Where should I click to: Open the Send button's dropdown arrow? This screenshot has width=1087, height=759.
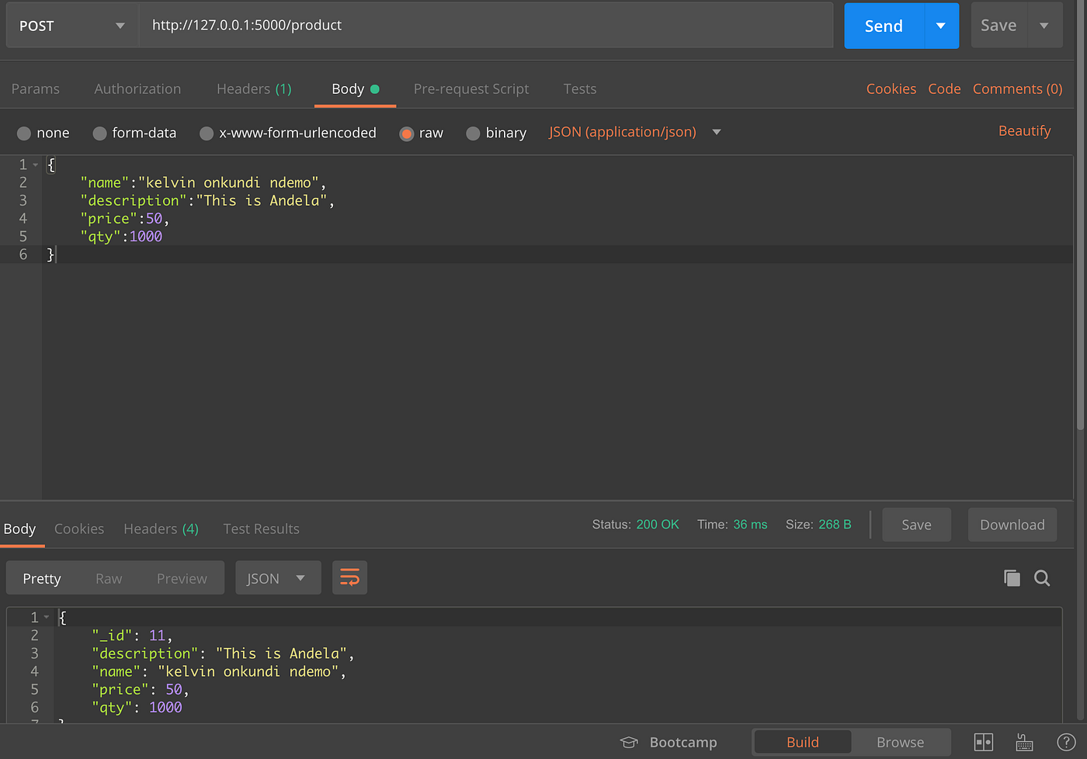(940, 25)
